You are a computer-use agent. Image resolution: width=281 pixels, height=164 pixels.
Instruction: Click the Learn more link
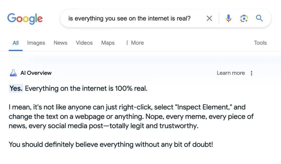click(231, 73)
